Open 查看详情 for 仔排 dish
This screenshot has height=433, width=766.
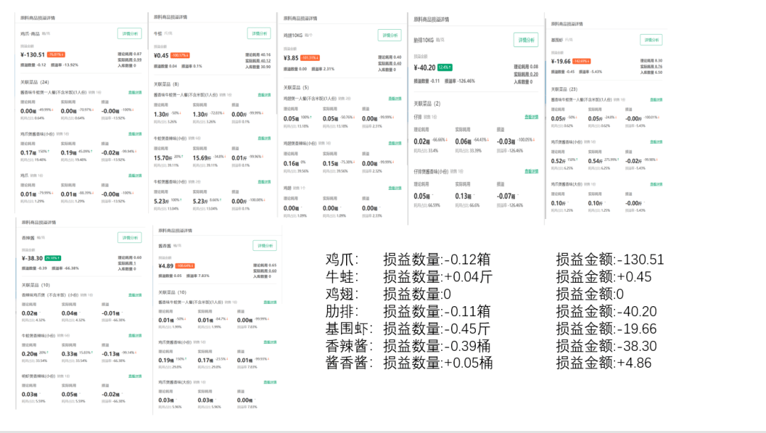[531, 116]
